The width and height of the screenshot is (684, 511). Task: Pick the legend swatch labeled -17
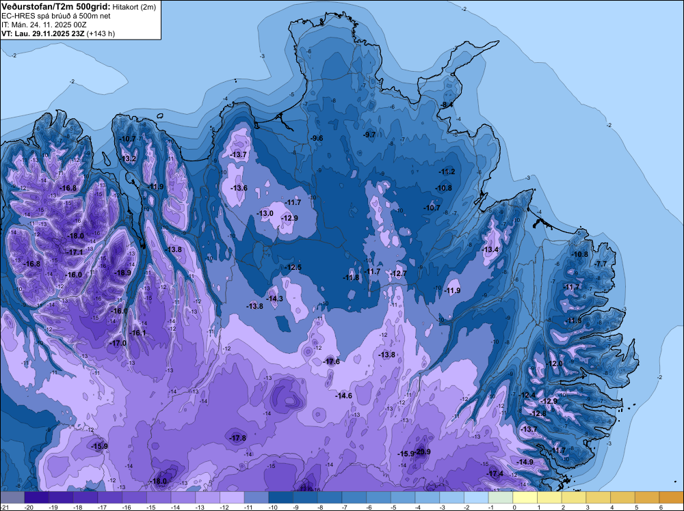click(110, 497)
